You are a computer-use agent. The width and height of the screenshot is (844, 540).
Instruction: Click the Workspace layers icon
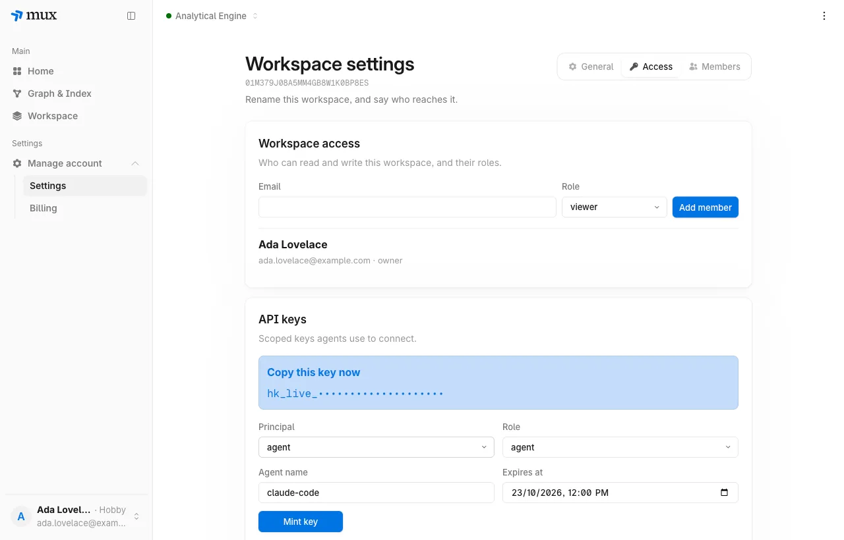pos(17,116)
